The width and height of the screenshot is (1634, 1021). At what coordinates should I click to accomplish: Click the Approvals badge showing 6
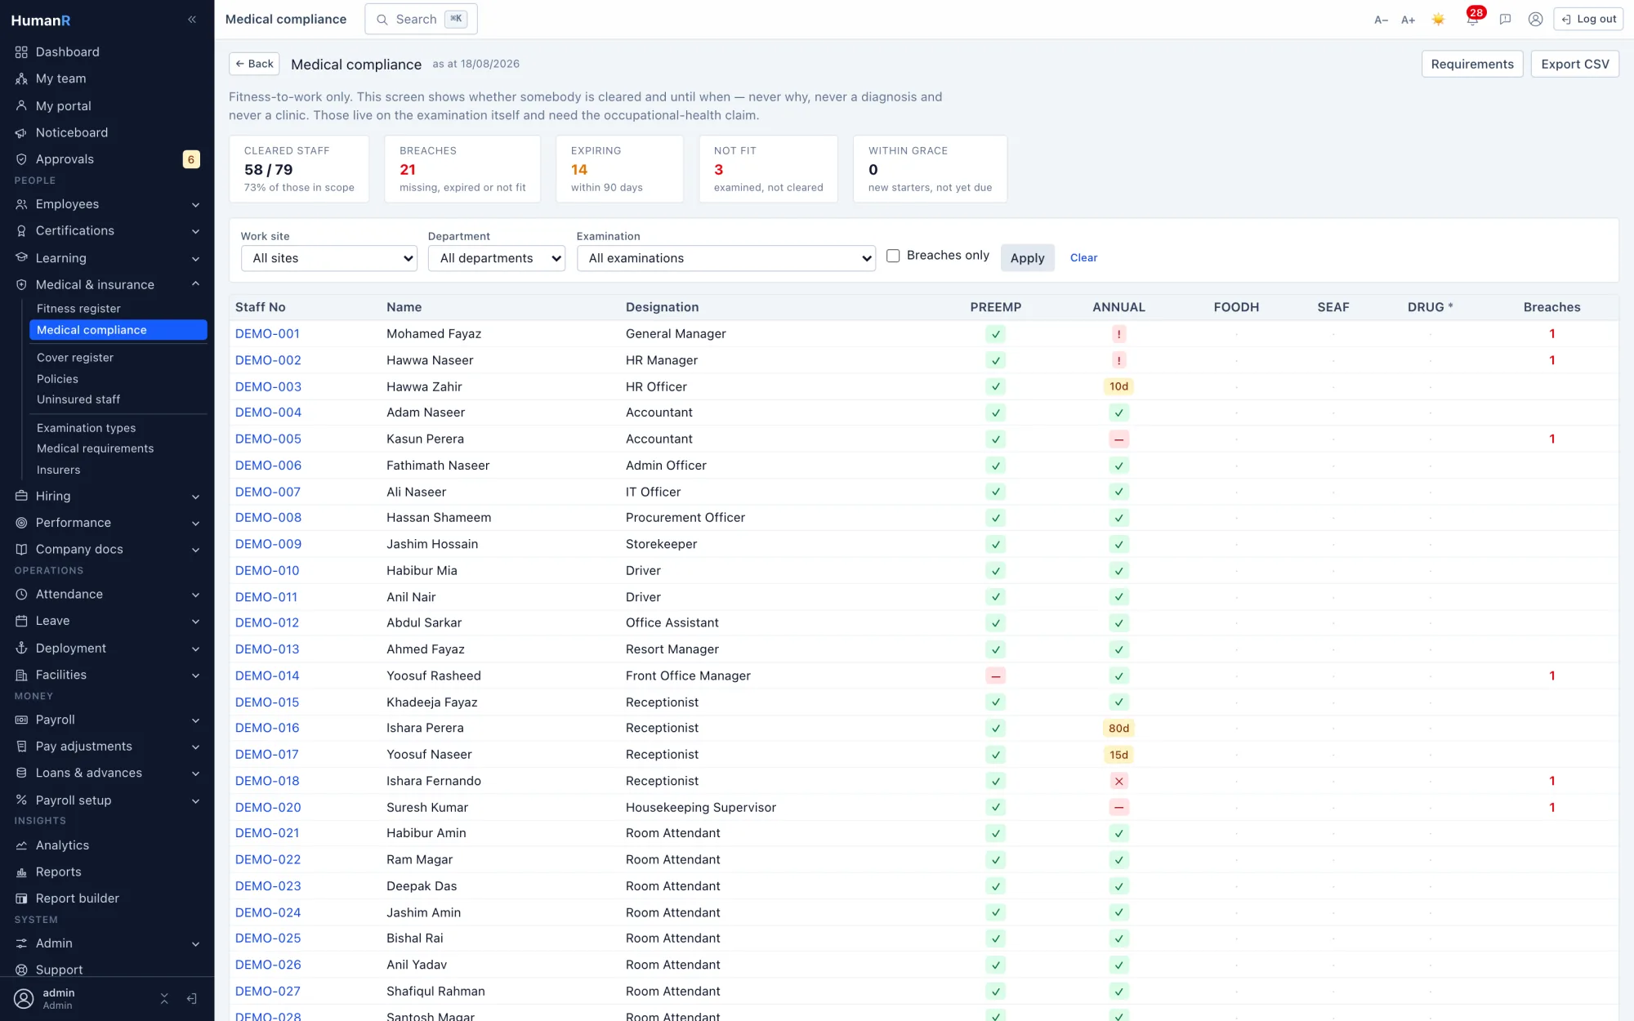pos(190,159)
